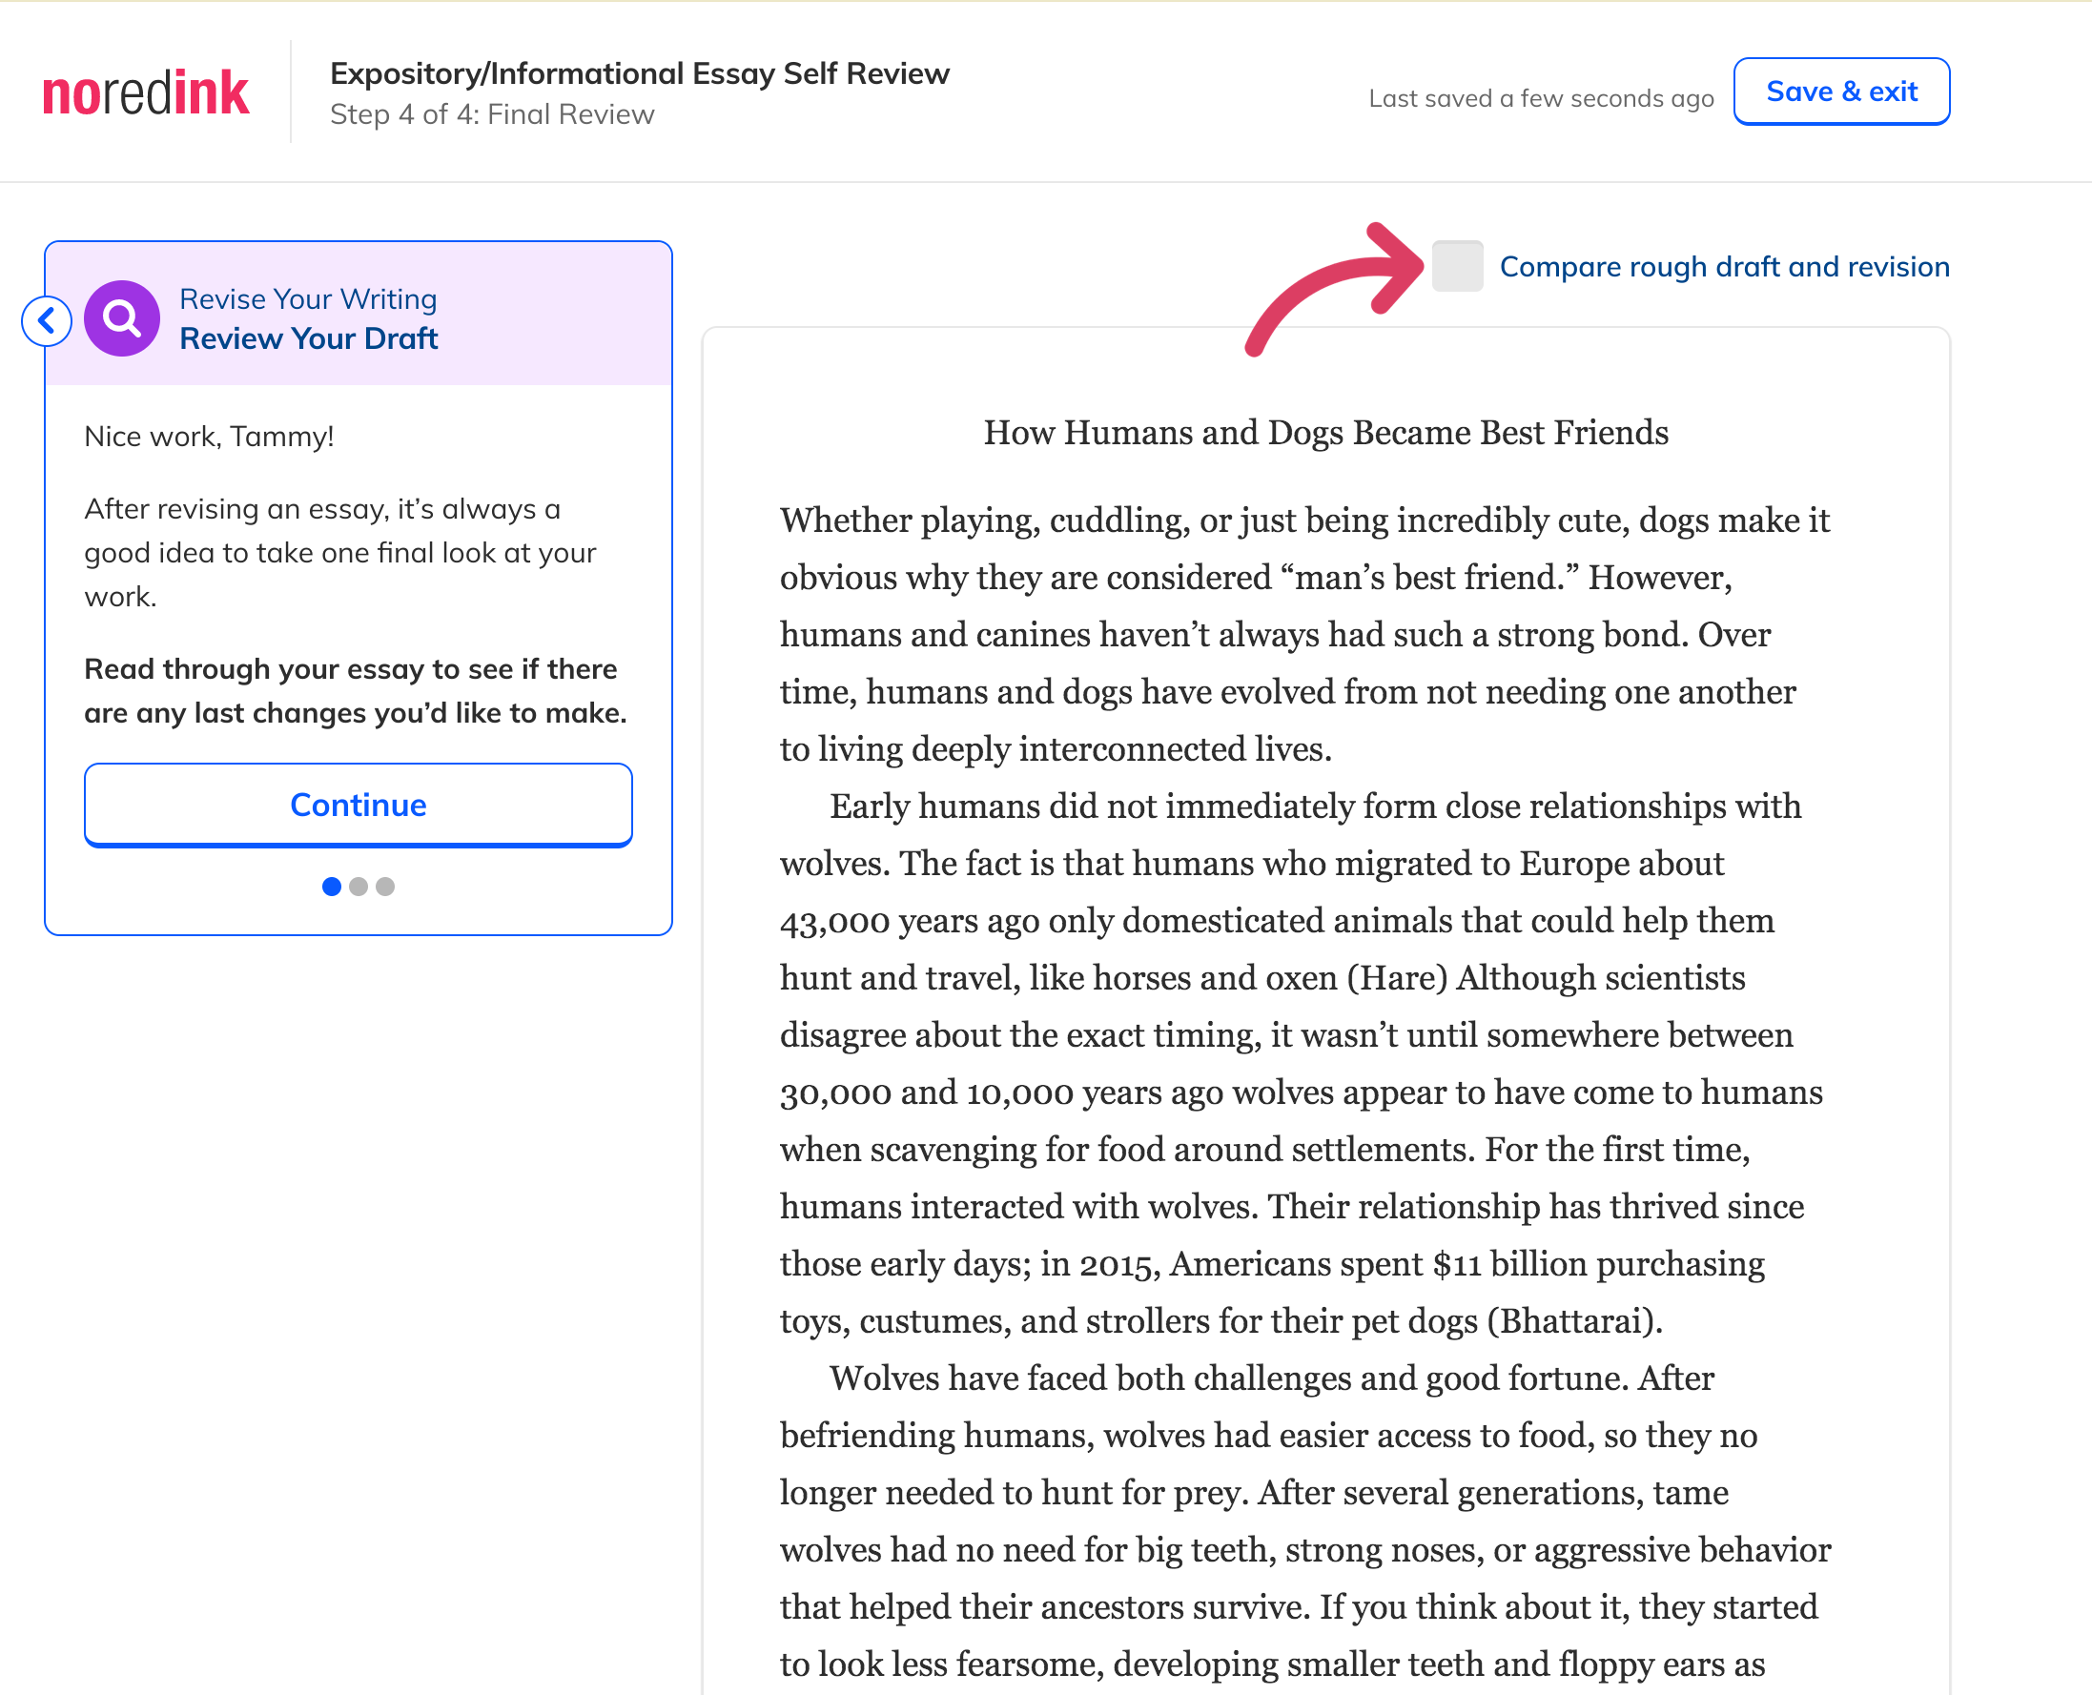Select the third gray progress dot
The width and height of the screenshot is (2092, 1695).
pos(385,887)
